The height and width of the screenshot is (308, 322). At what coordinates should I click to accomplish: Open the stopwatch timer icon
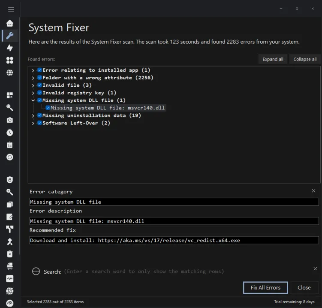[10, 132]
